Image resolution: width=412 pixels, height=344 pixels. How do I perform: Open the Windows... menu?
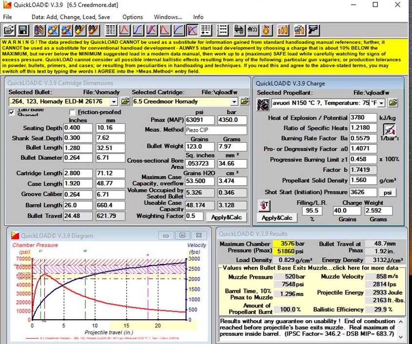(168, 17)
